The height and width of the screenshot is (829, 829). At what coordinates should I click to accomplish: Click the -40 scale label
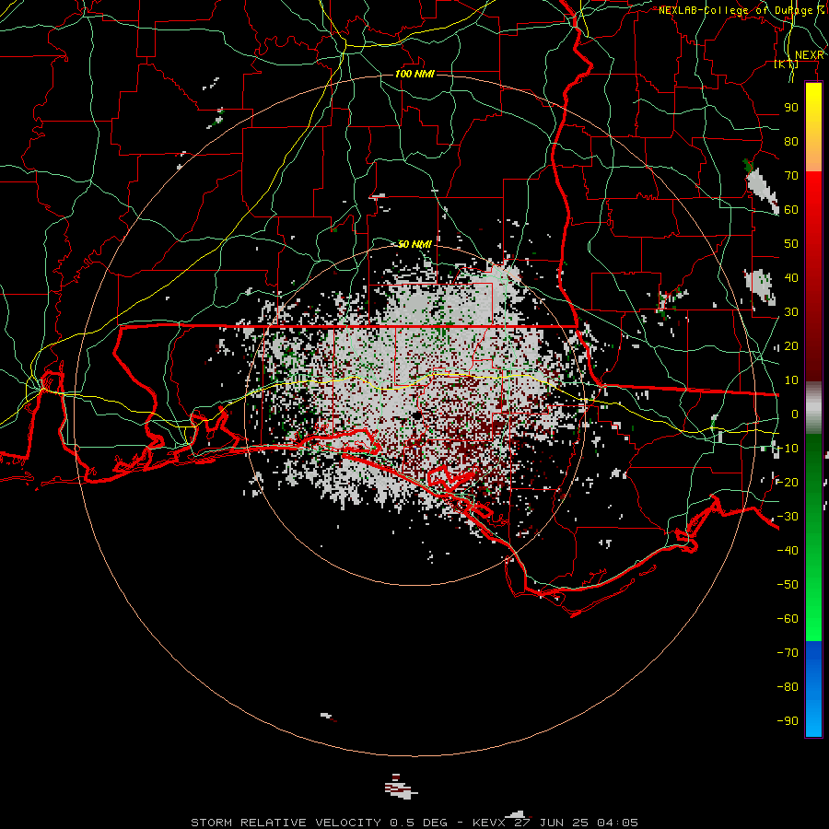788,551
